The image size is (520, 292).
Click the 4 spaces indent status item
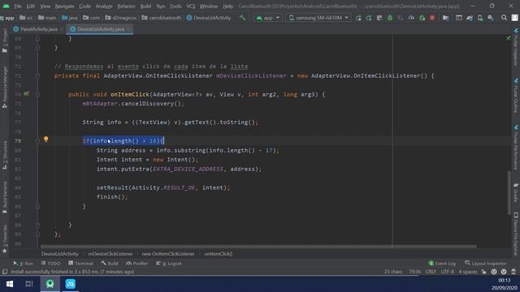[468, 272]
